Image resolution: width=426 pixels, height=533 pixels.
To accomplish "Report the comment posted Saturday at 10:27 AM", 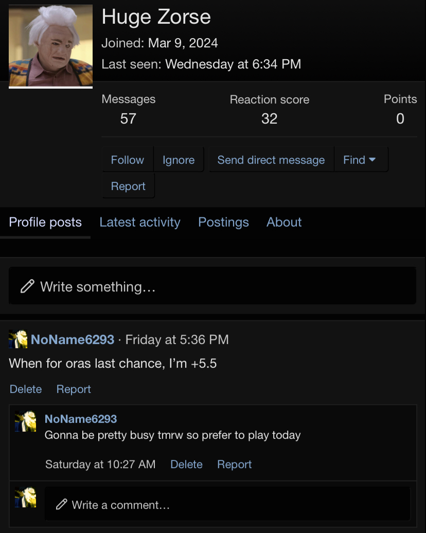I will [x=234, y=465].
